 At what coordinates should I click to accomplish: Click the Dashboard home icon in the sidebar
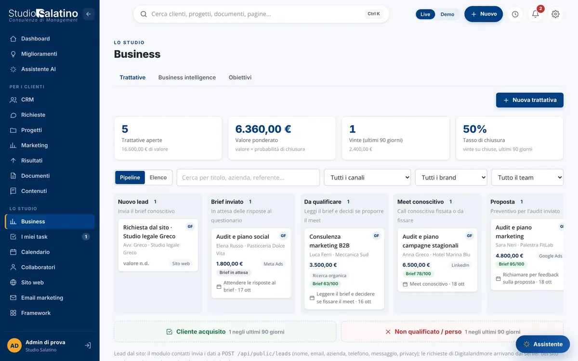coord(13,39)
